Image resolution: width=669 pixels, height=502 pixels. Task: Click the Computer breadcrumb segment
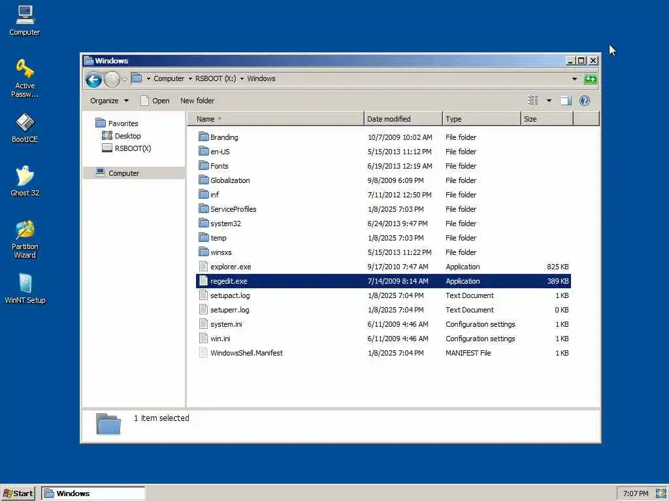[169, 78]
